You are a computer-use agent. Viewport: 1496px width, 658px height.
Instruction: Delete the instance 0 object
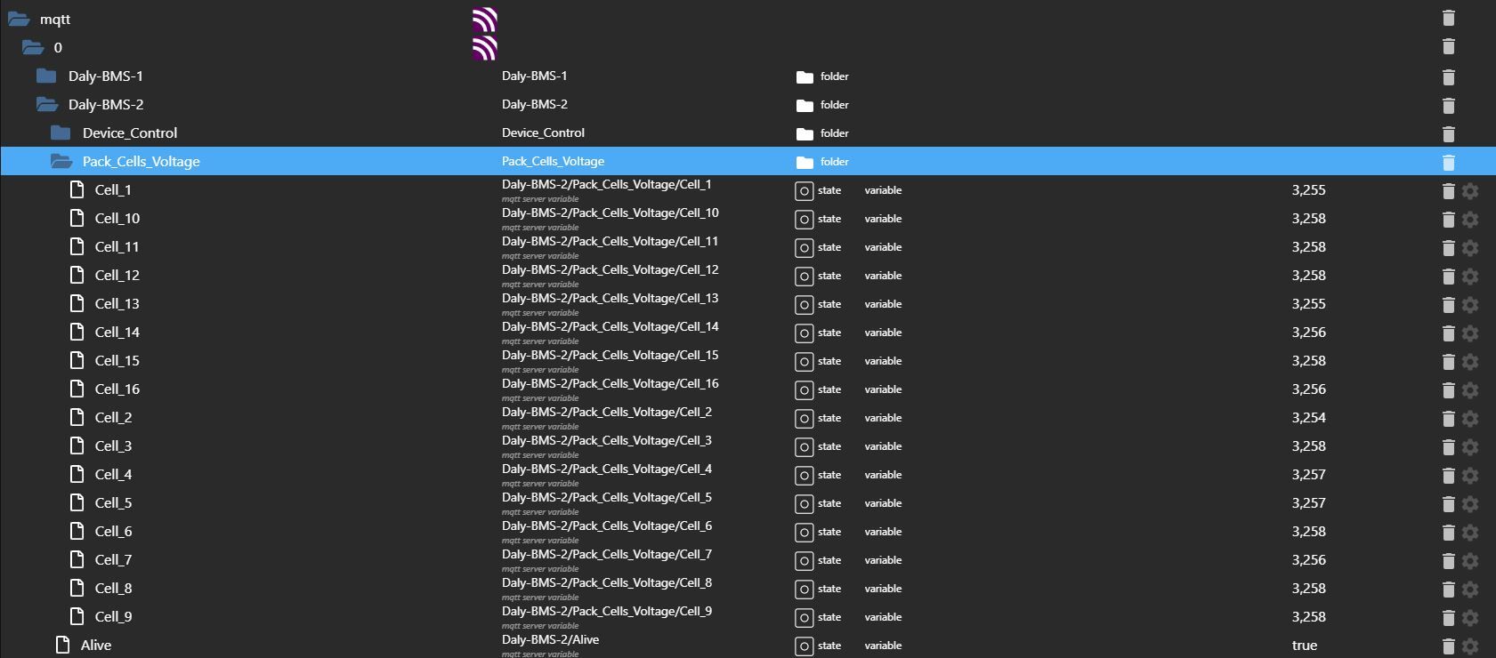pyautogui.click(x=1448, y=47)
